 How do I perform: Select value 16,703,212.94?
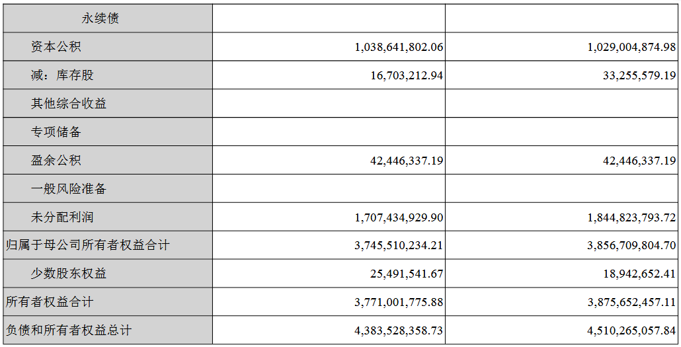coord(407,75)
